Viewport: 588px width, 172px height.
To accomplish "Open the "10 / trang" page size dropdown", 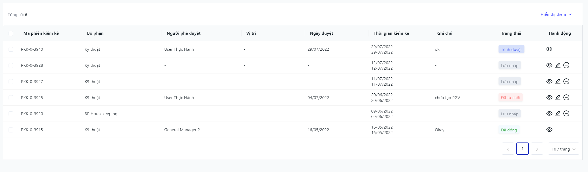I will click(563, 149).
